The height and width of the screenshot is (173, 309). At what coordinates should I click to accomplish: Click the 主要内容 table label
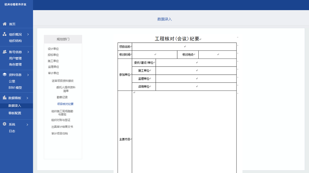tap(125, 139)
